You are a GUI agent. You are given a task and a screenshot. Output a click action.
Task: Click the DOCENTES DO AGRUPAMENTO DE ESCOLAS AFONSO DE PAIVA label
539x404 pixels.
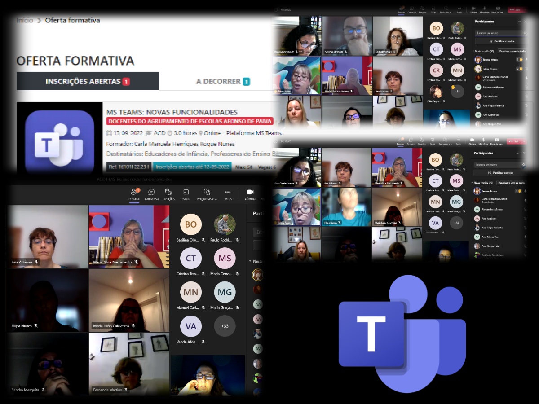(190, 121)
